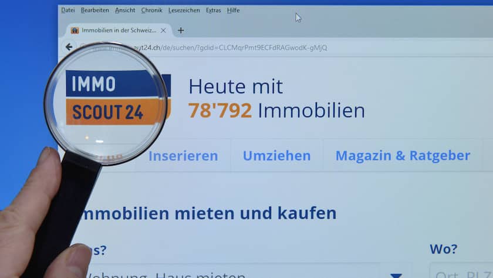Open the Datei menu

[68, 10]
